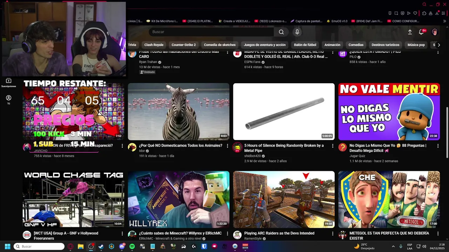Start voice search with the microphone icon
The image size is (449, 252).
pos(297,32)
